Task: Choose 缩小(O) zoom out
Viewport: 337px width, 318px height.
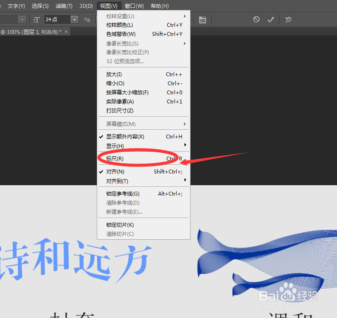Action: (143, 84)
